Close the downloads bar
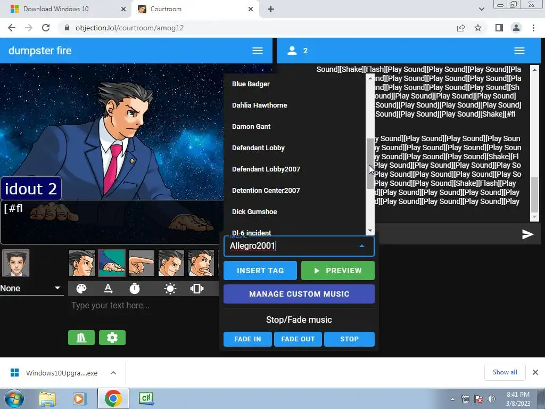Screen dimensions: 545x409 tap(535, 372)
